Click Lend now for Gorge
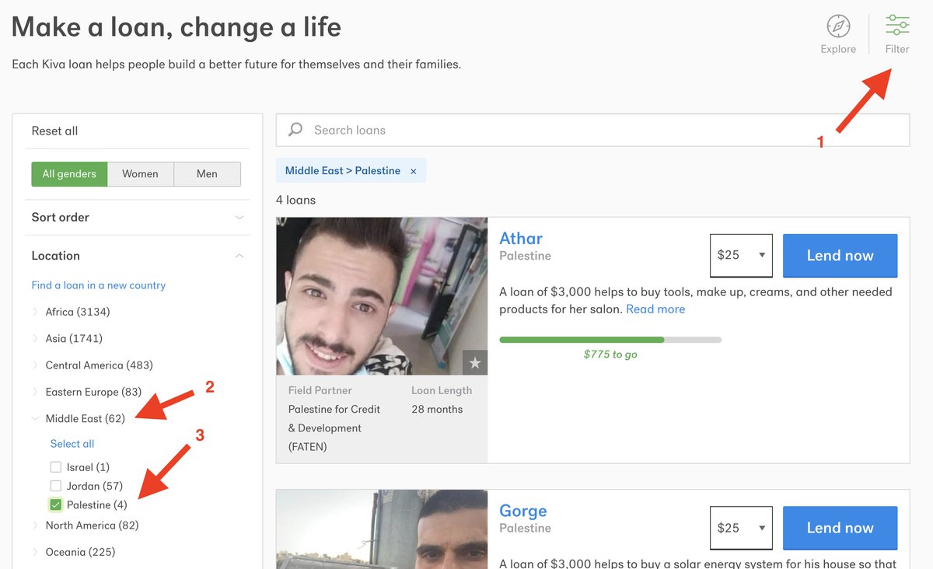Viewport: 933px width, 569px height. 840,528
